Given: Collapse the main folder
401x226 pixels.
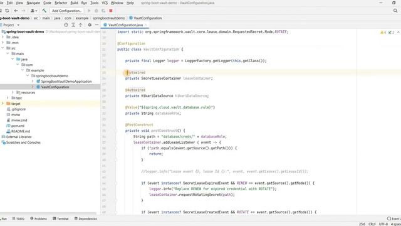Looking at the screenshot, I should point(8,53).
